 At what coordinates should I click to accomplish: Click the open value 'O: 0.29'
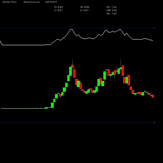58,7
